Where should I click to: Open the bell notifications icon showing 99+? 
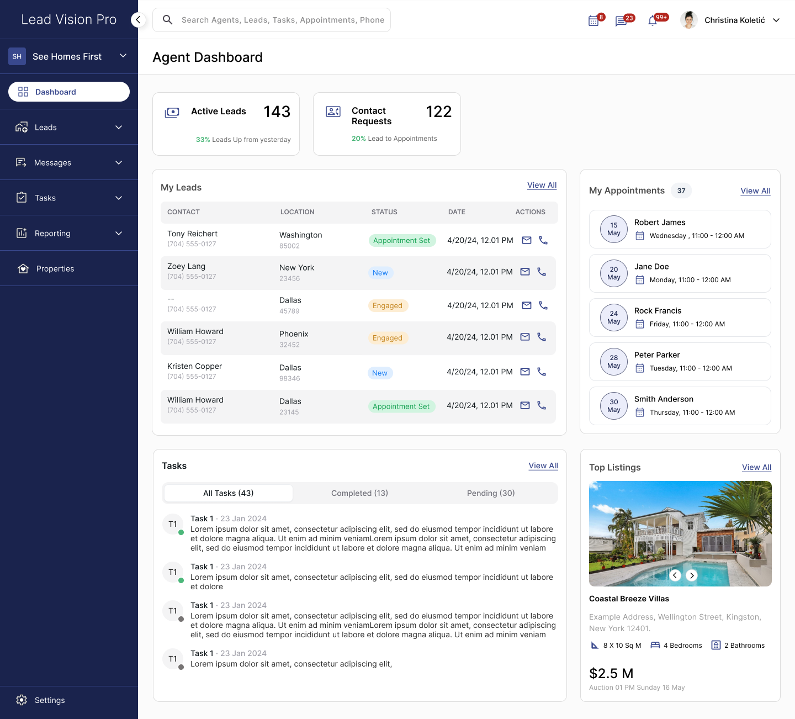pos(653,21)
